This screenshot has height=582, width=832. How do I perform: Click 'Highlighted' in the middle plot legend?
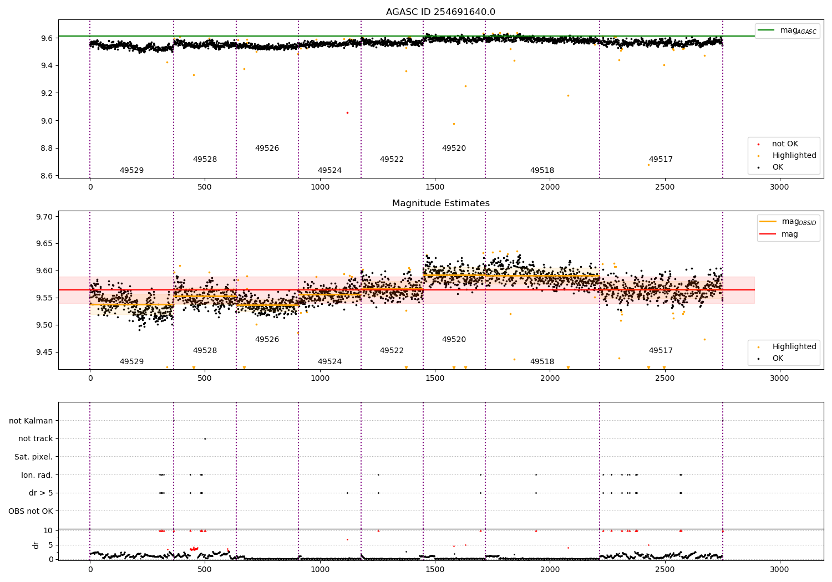[794, 346]
